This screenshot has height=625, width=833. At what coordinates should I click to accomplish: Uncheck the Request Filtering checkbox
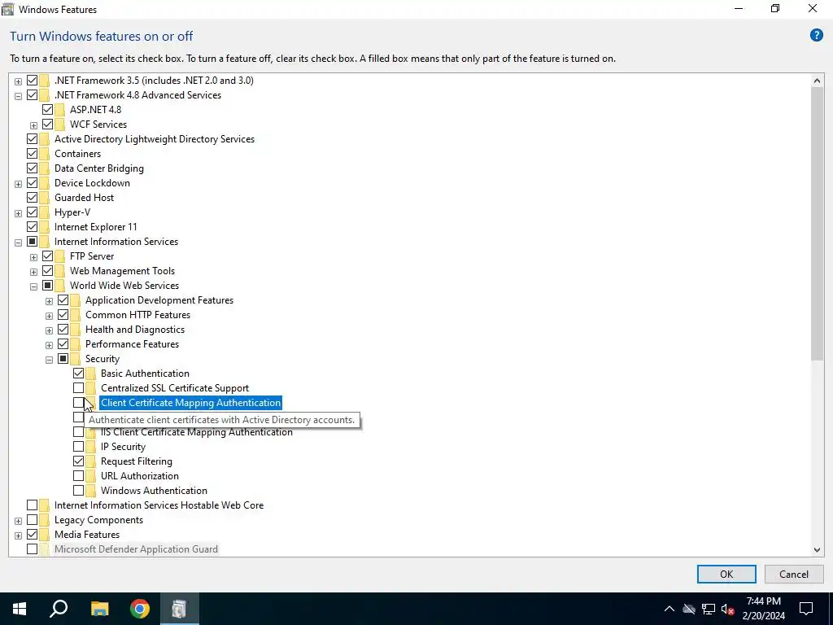pyautogui.click(x=78, y=461)
